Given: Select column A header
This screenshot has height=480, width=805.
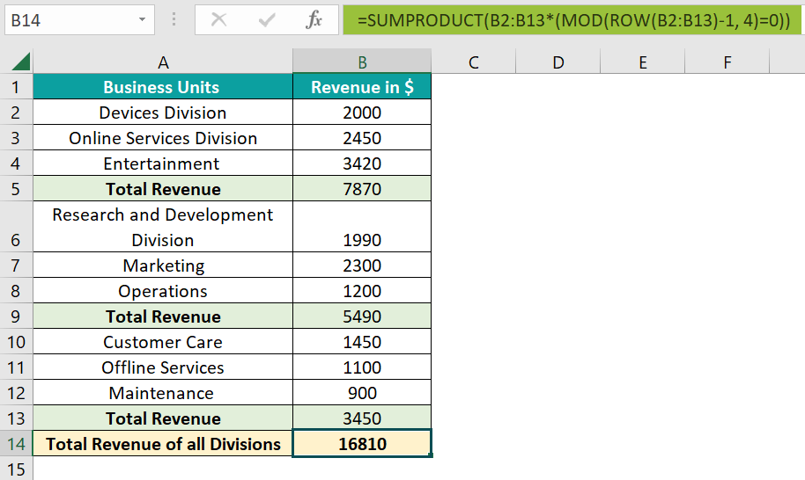Looking at the screenshot, I should (x=163, y=62).
